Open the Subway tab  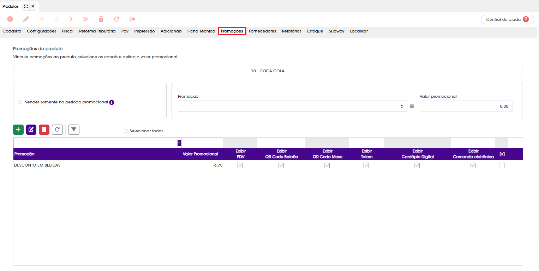tap(336, 31)
